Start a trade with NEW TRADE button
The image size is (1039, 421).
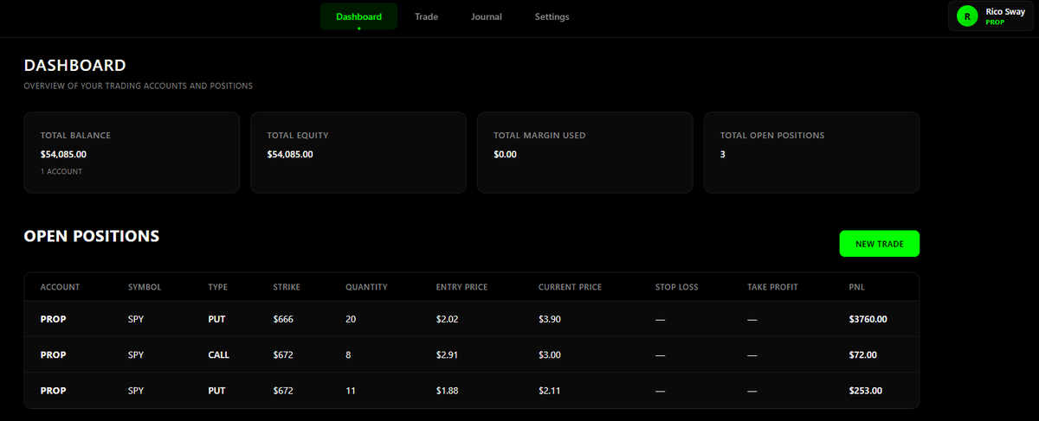[x=879, y=244]
